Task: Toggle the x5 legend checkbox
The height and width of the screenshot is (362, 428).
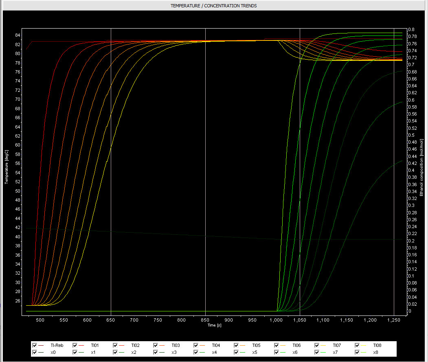Action: (x=237, y=352)
